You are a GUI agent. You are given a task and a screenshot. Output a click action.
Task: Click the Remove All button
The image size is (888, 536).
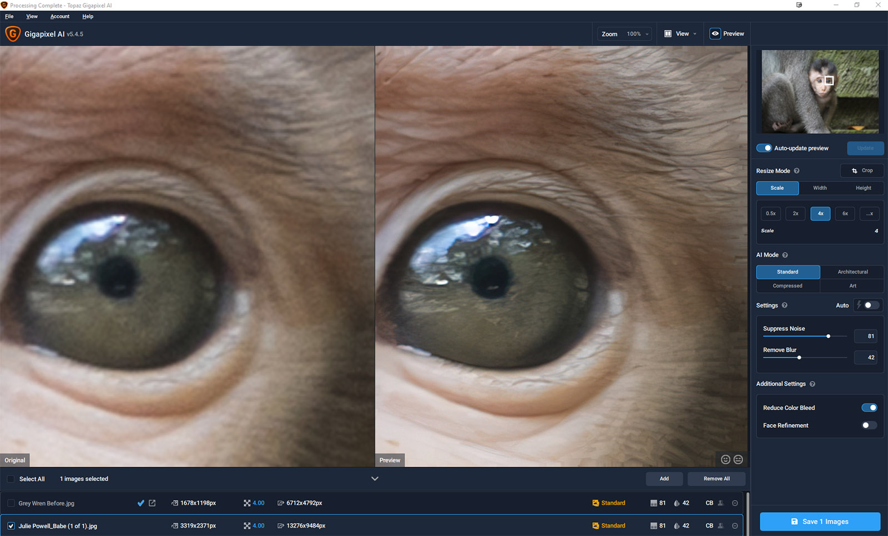(716, 479)
